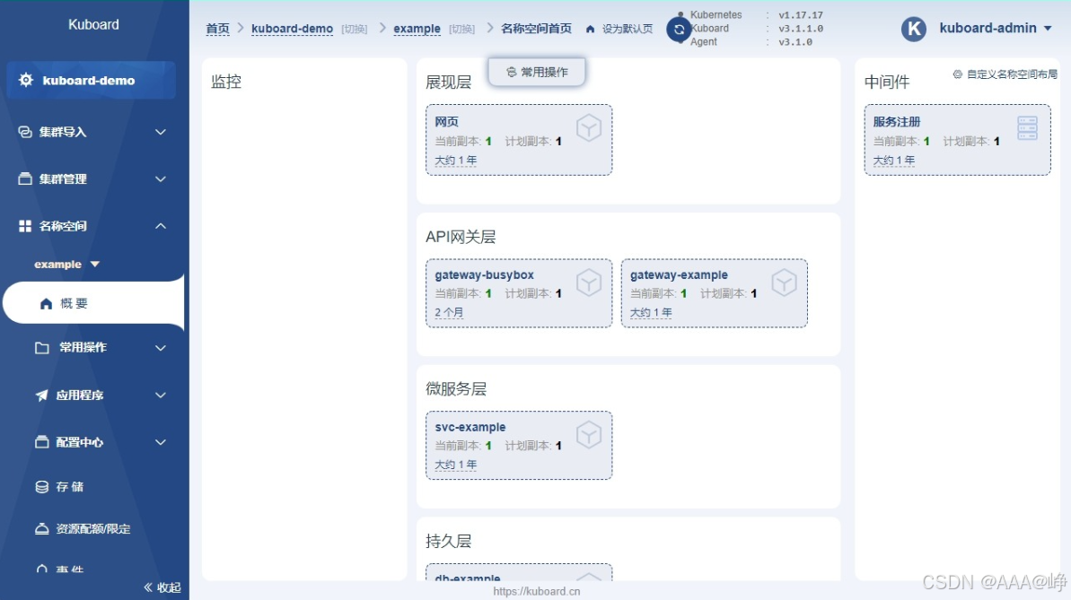Click the double-arrow 收起 collapse icon
This screenshot has height=600, width=1071.
(148, 587)
